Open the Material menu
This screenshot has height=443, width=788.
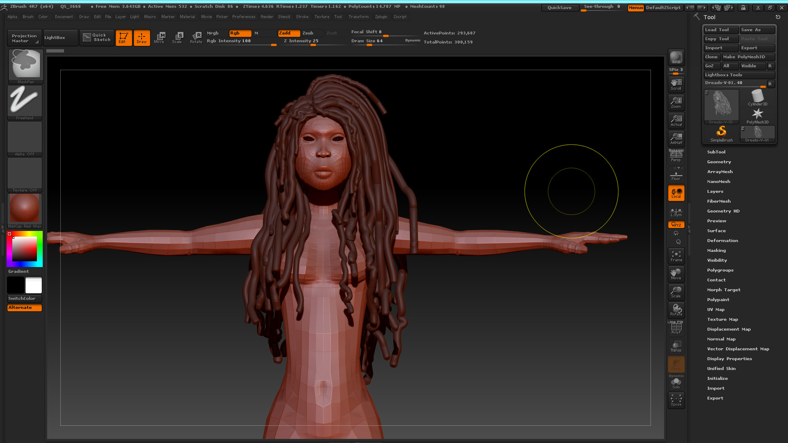point(187,17)
